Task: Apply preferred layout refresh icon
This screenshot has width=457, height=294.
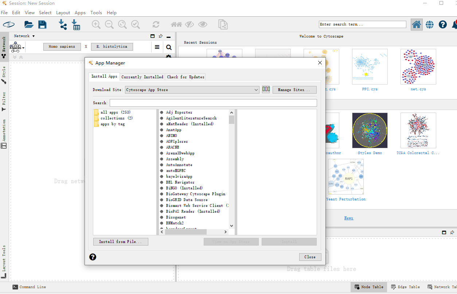Action: [156, 24]
